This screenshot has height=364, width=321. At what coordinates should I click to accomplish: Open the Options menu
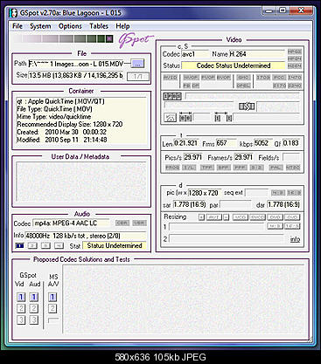coord(70,26)
